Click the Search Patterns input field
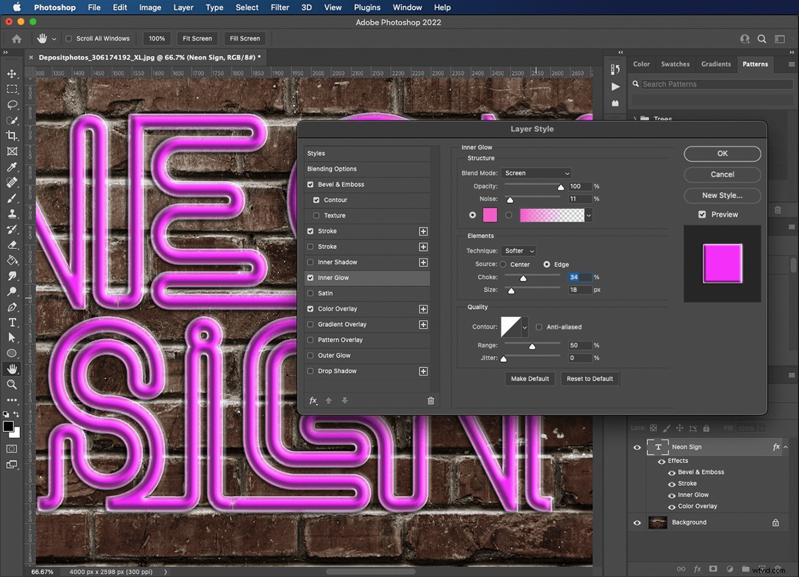 tap(711, 84)
